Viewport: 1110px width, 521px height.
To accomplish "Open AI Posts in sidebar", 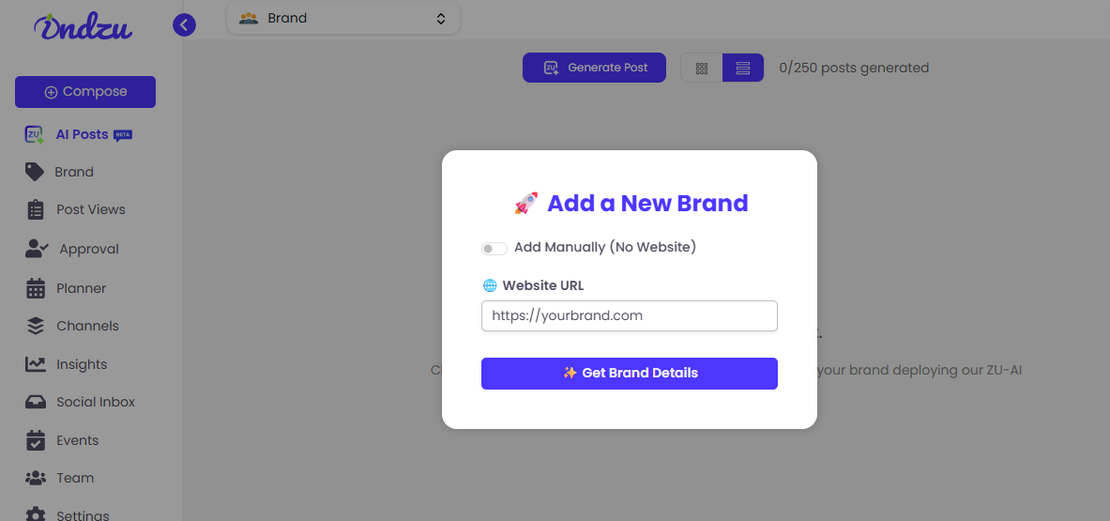I will (82, 134).
